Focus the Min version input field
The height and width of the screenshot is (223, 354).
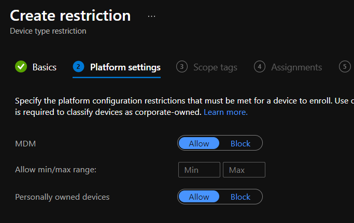199,170
